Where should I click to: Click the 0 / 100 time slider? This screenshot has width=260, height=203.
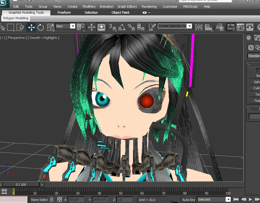(21, 185)
